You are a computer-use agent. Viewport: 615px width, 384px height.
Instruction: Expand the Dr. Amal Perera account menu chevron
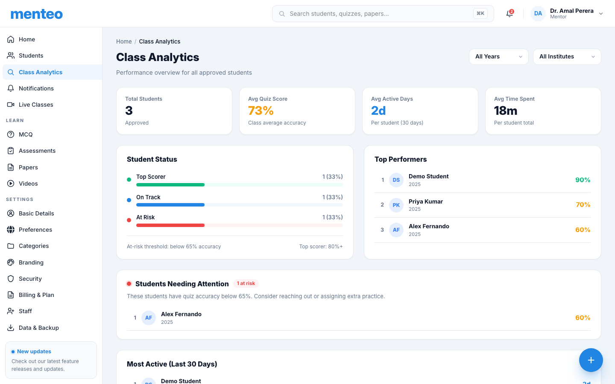(x=601, y=14)
